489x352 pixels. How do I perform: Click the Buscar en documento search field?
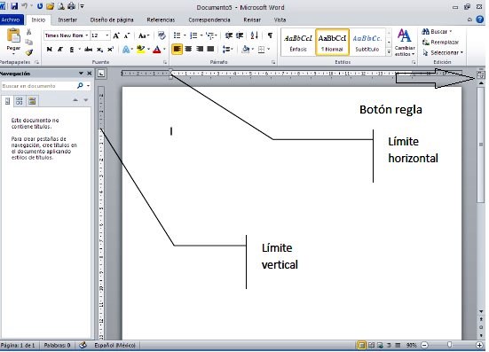coord(38,86)
